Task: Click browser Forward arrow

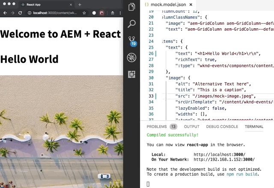Action: (x=12, y=13)
